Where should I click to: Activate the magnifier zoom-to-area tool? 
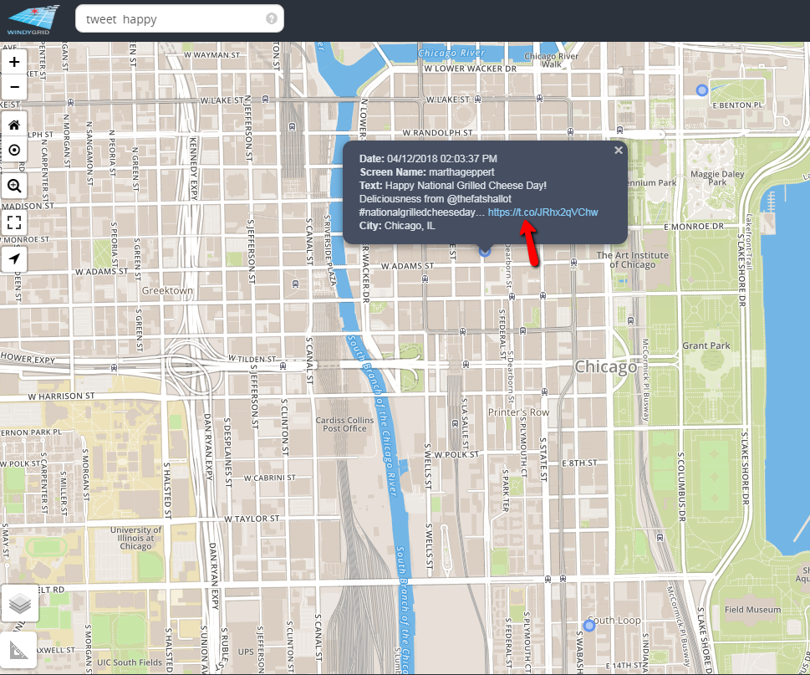tap(14, 186)
